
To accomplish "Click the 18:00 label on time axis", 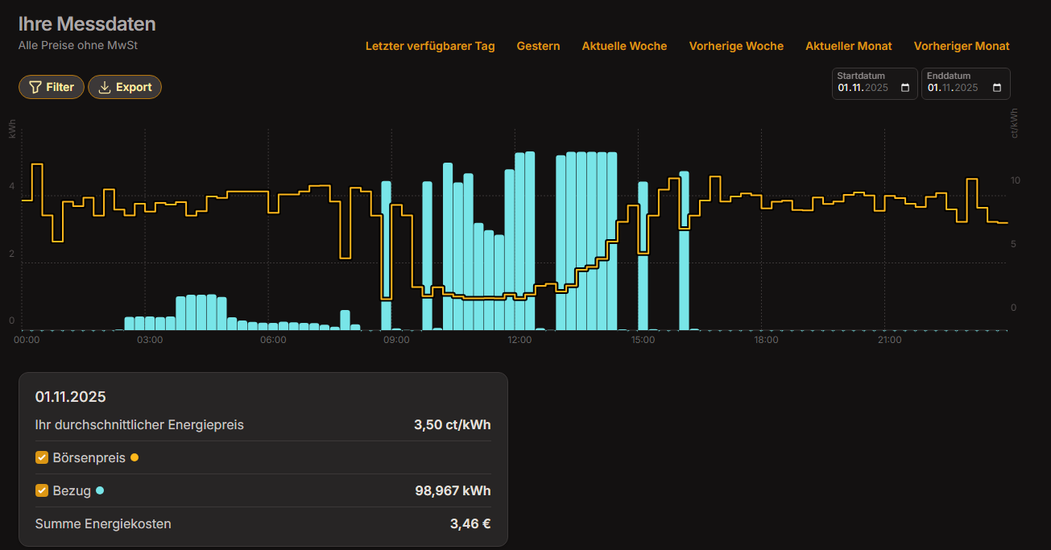I will (766, 341).
